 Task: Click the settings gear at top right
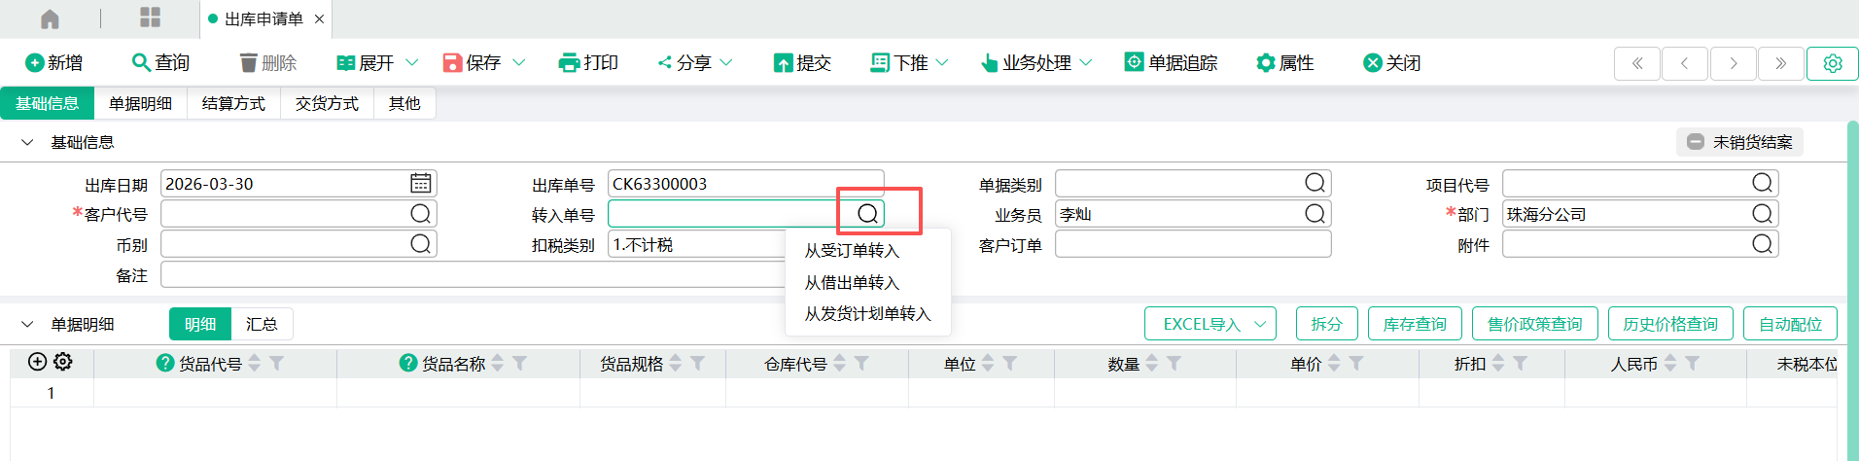[1832, 63]
